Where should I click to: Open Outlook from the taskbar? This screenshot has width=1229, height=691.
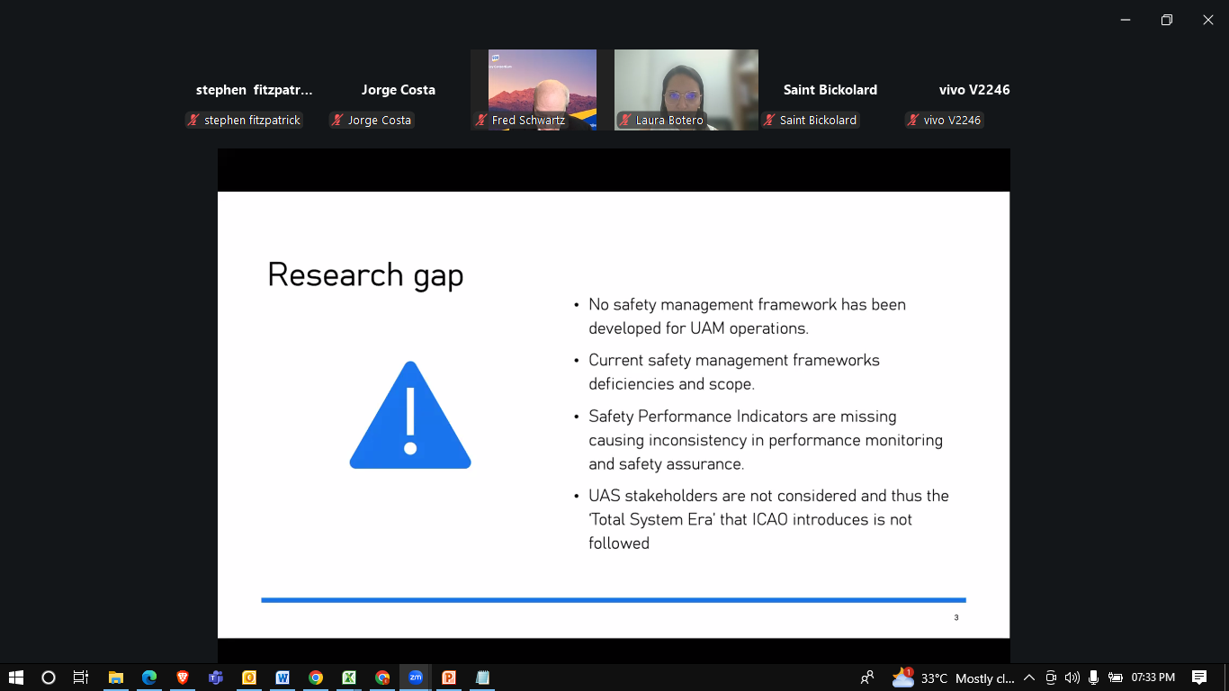(249, 678)
